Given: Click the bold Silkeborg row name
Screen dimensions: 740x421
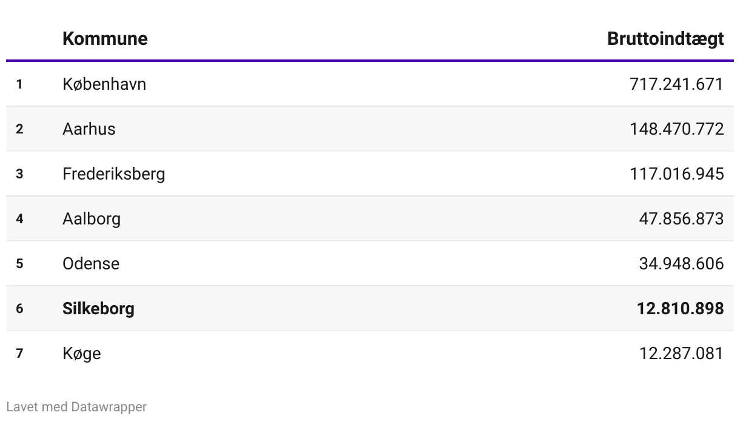Looking at the screenshot, I should [x=98, y=308].
